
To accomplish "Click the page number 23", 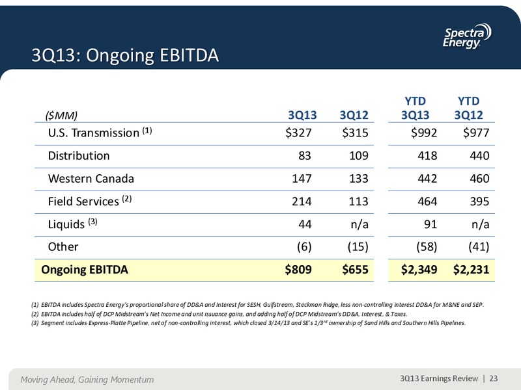I will pos(494,378).
